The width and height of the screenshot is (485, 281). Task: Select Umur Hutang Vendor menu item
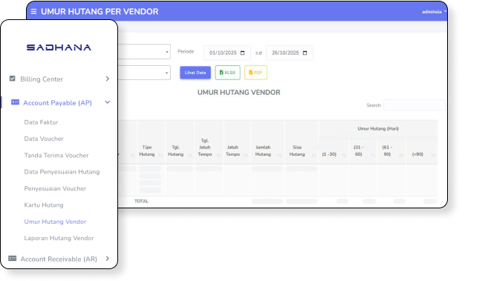[55, 222]
